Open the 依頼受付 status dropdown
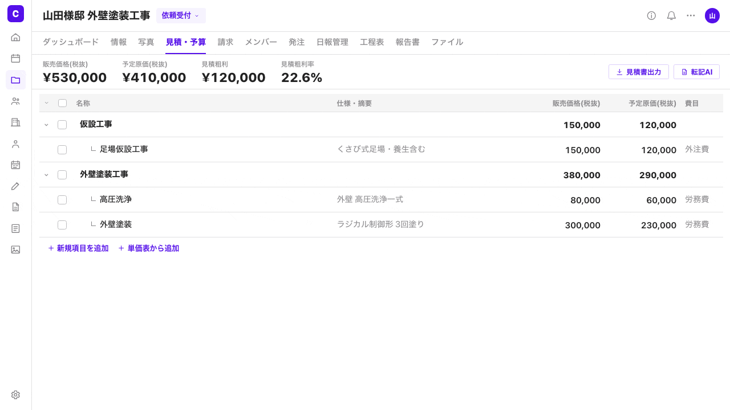730x410 pixels. (x=181, y=15)
